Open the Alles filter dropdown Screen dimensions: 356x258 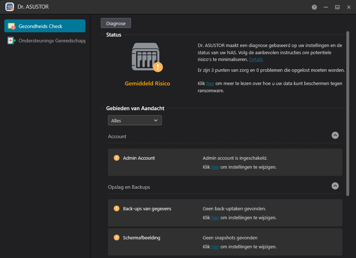click(135, 120)
